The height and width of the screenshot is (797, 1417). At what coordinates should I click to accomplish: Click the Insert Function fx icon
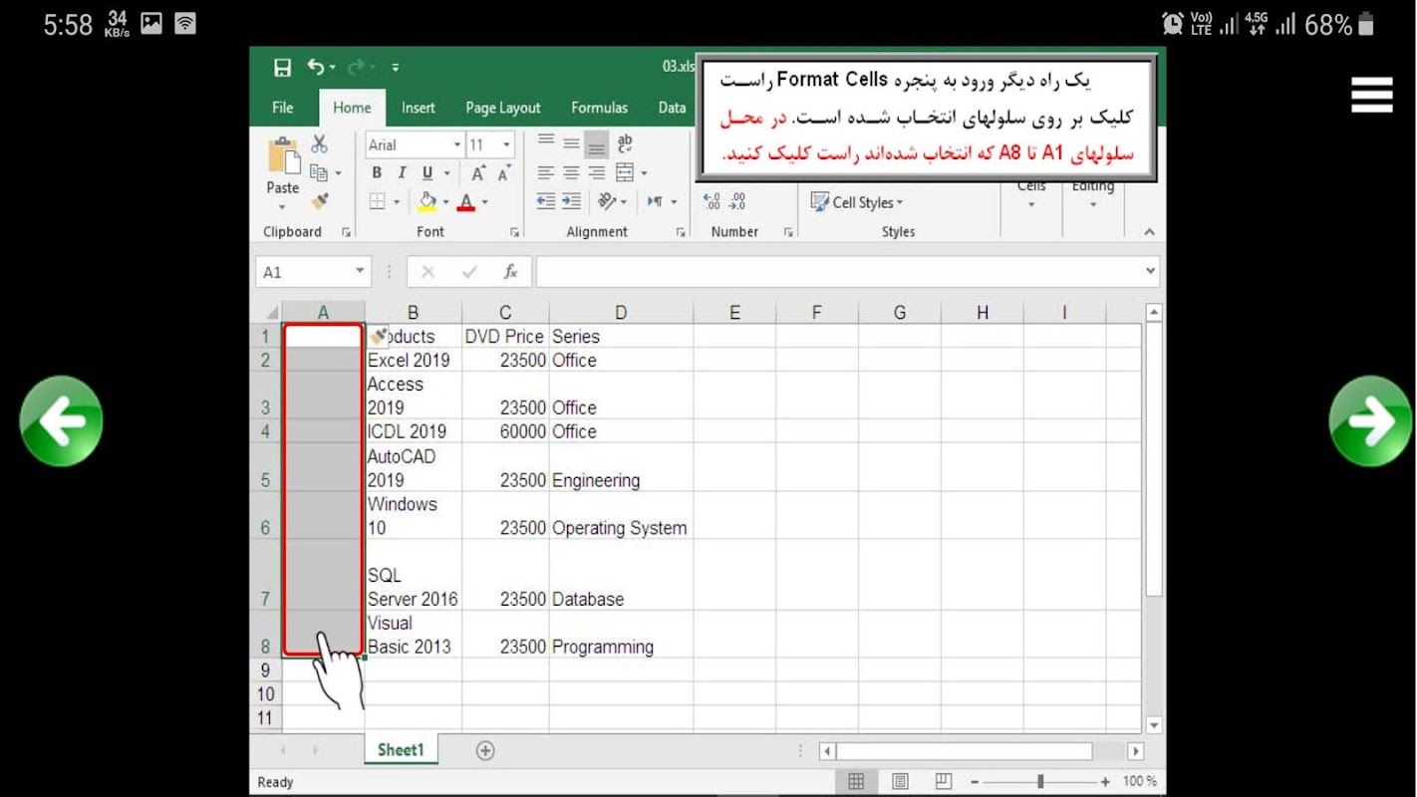click(510, 272)
